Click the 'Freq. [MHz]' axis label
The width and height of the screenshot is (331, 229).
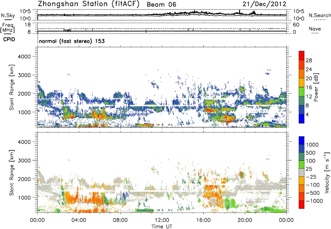point(8,28)
